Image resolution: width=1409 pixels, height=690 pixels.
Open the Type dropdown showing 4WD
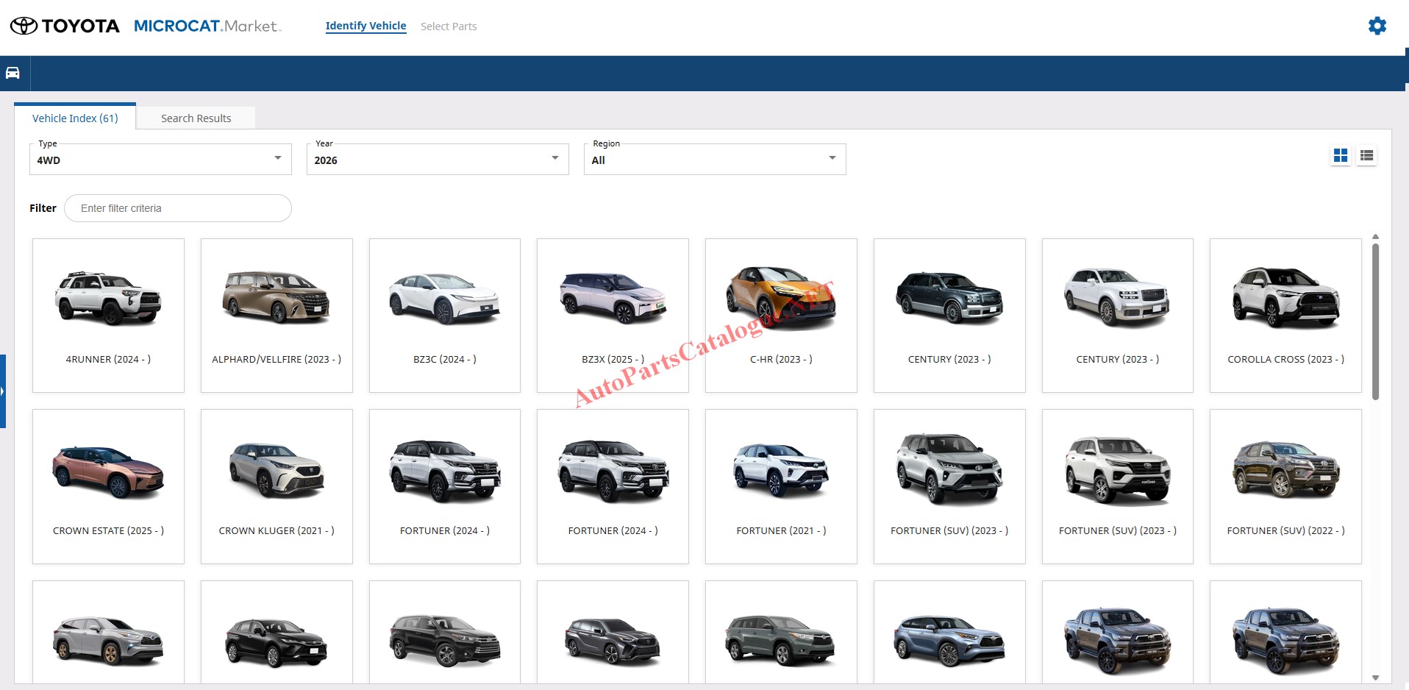click(160, 160)
